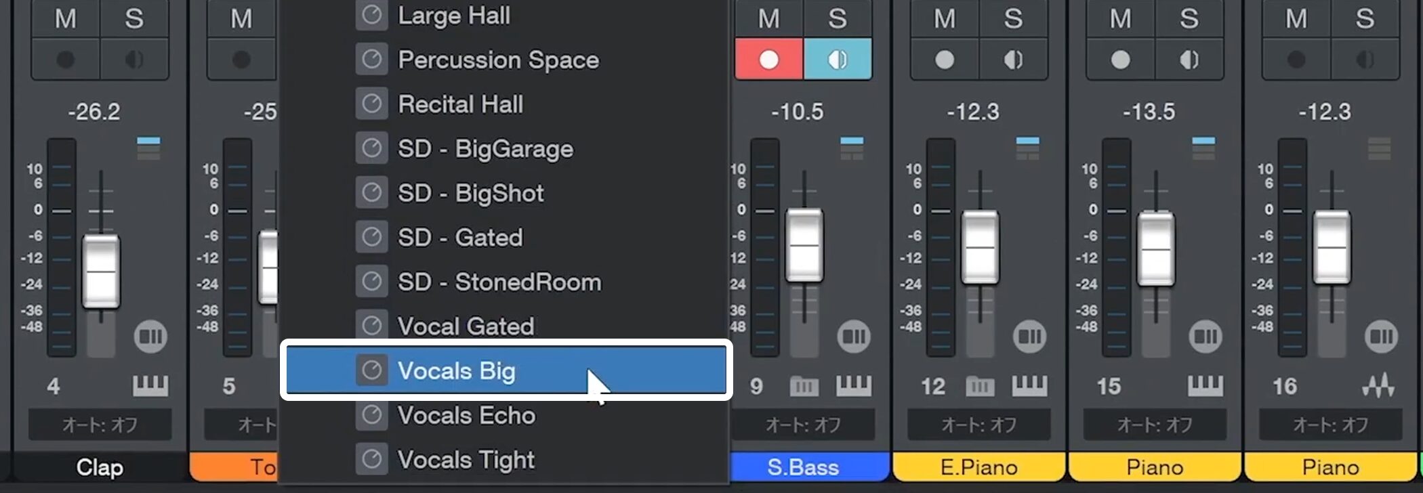
Task: Click the round channel icon on S.Bass strip
Action: click(x=853, y=337)
